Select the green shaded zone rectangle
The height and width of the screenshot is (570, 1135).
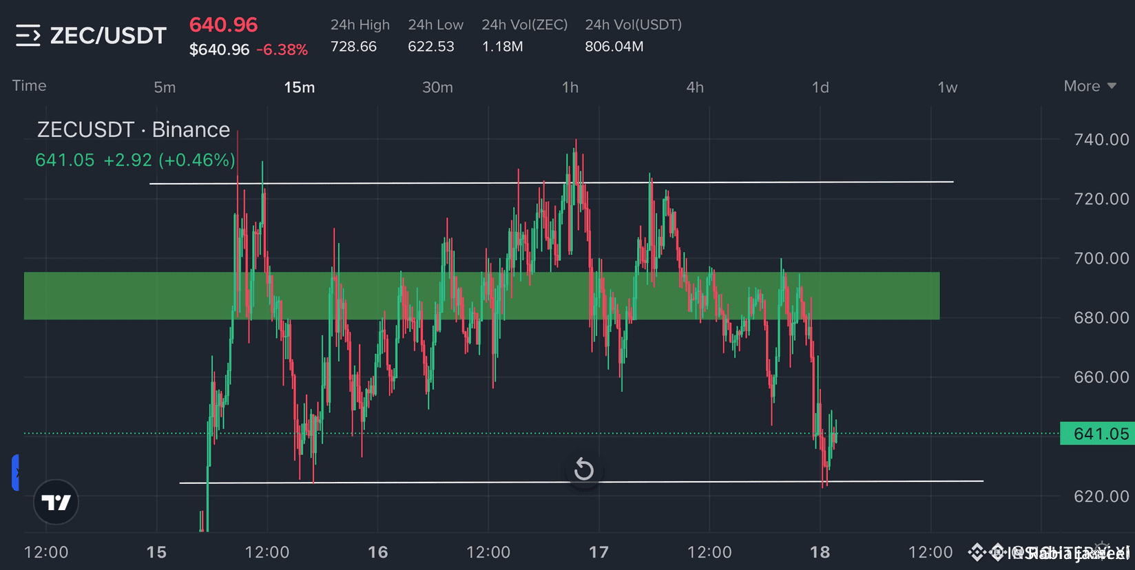coord(481,296)
